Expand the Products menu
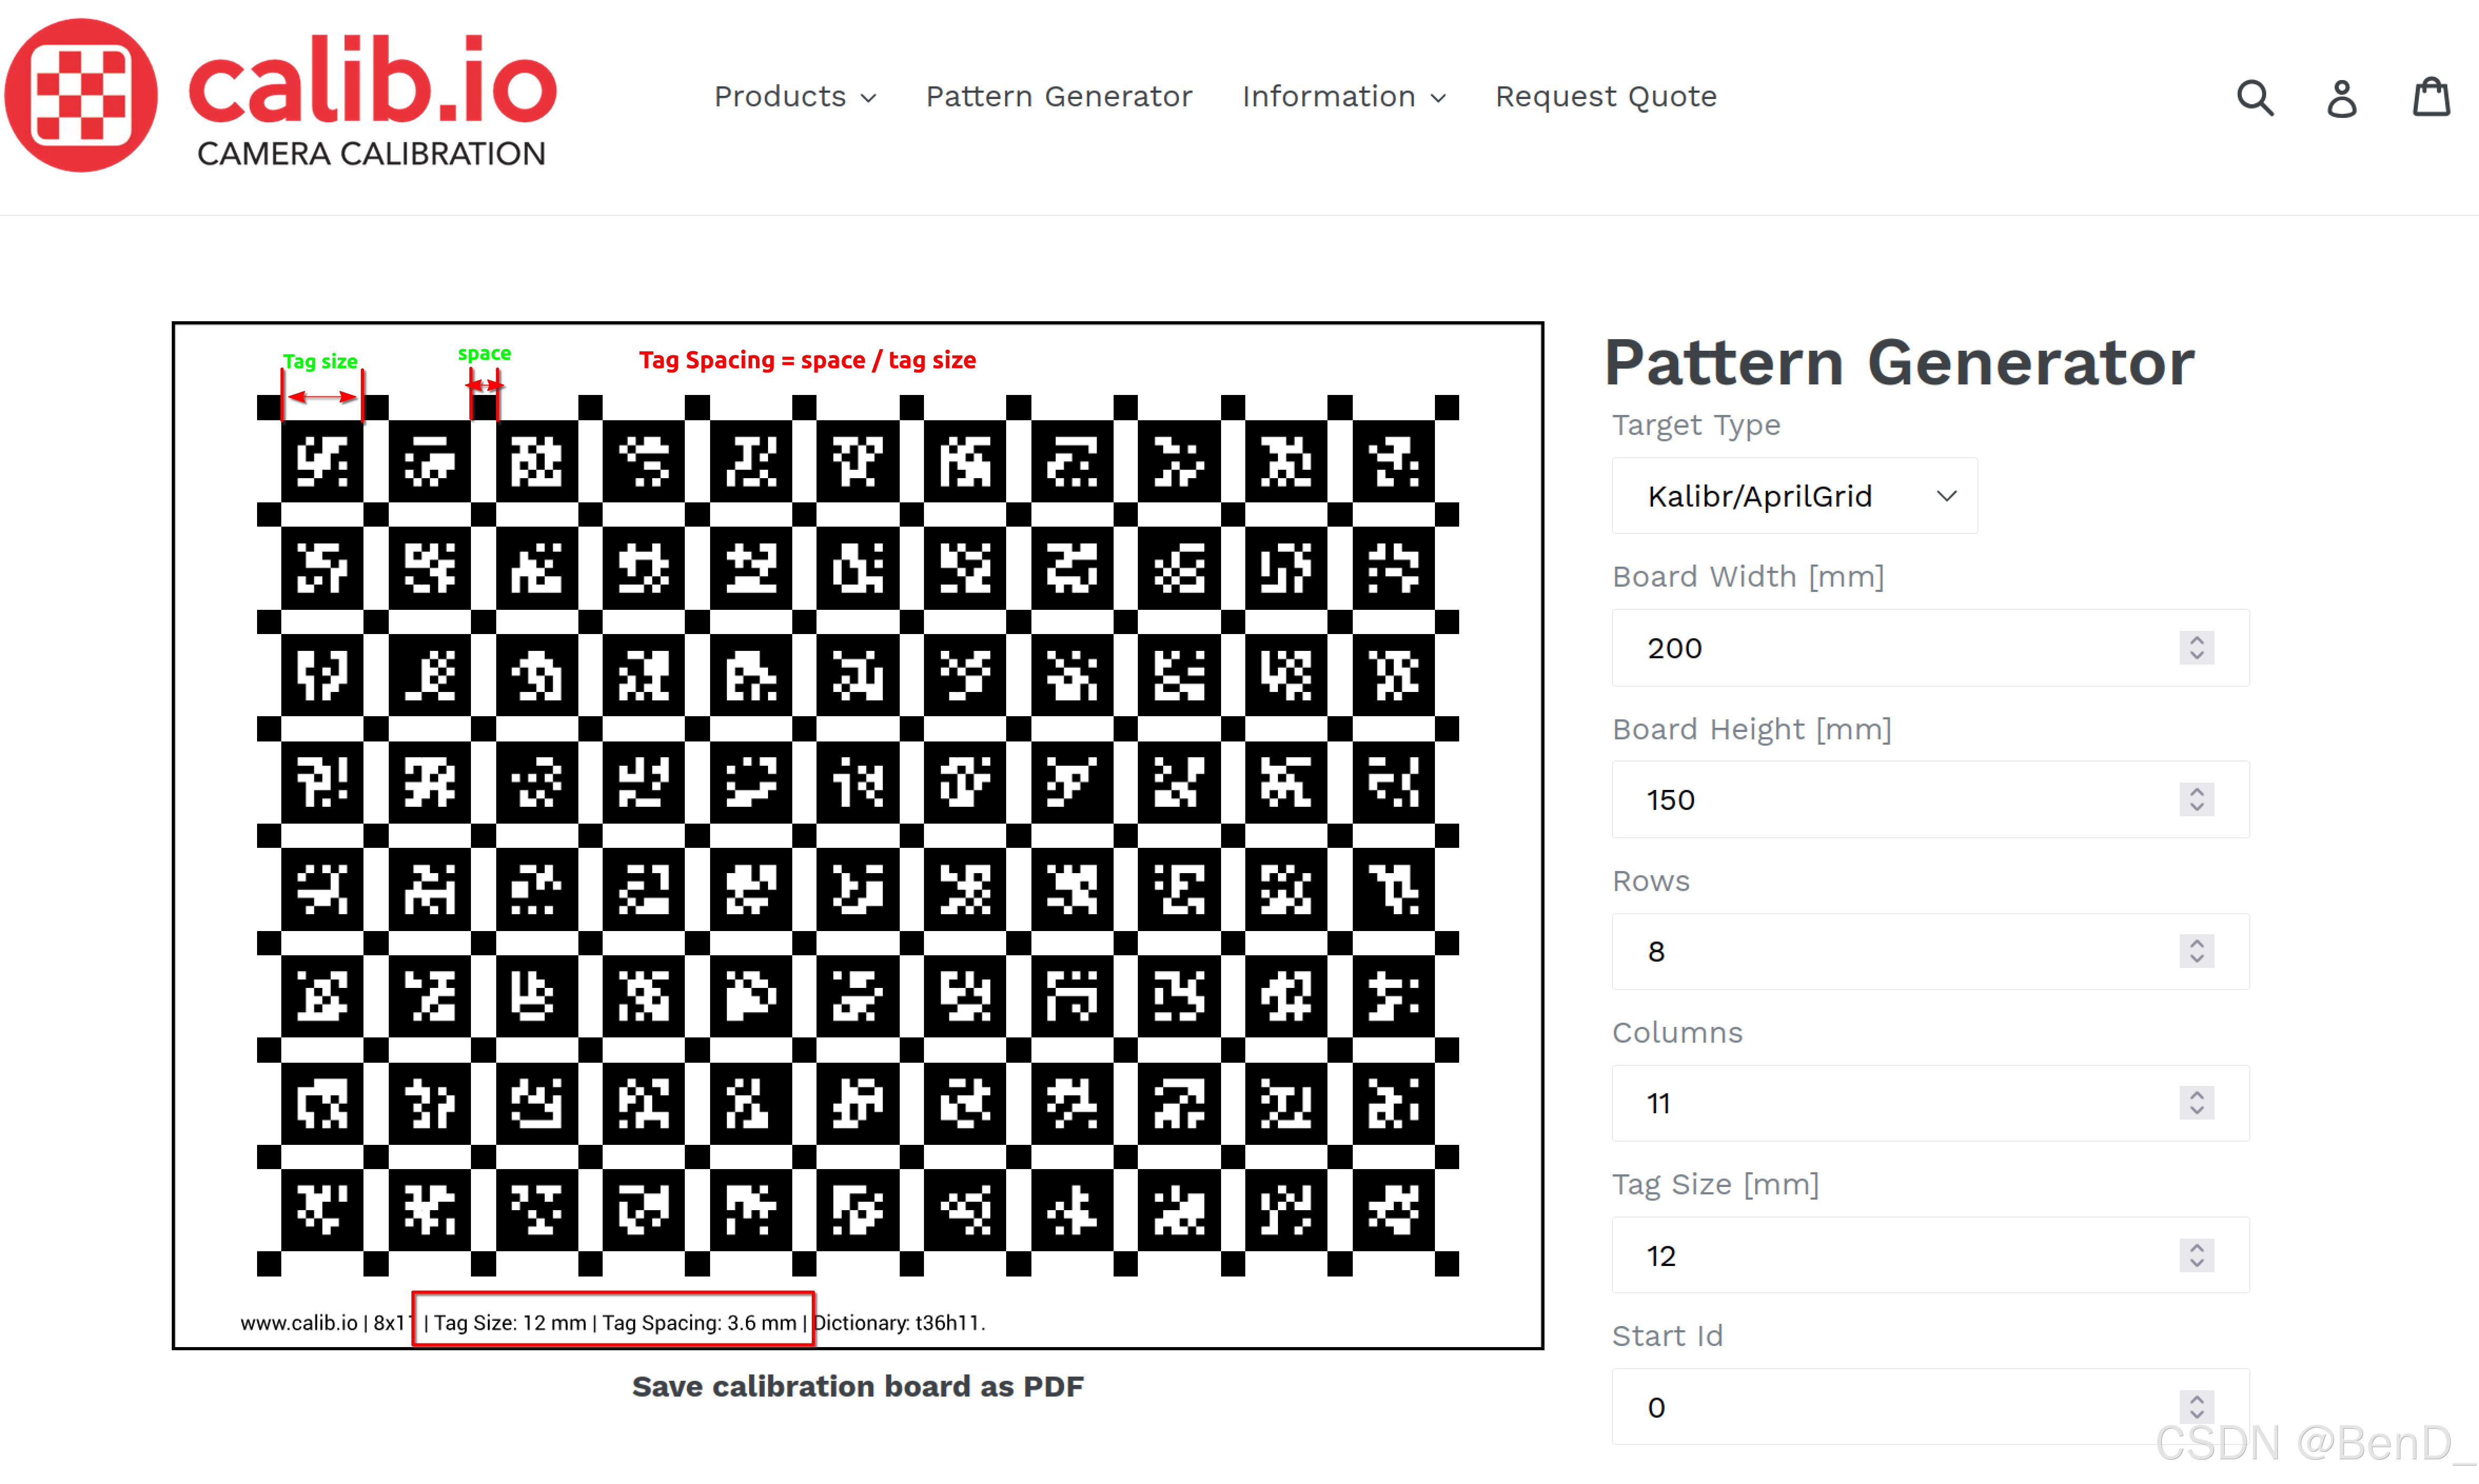The height and width of the screenshot is (1484, 2479). [795, 96]
